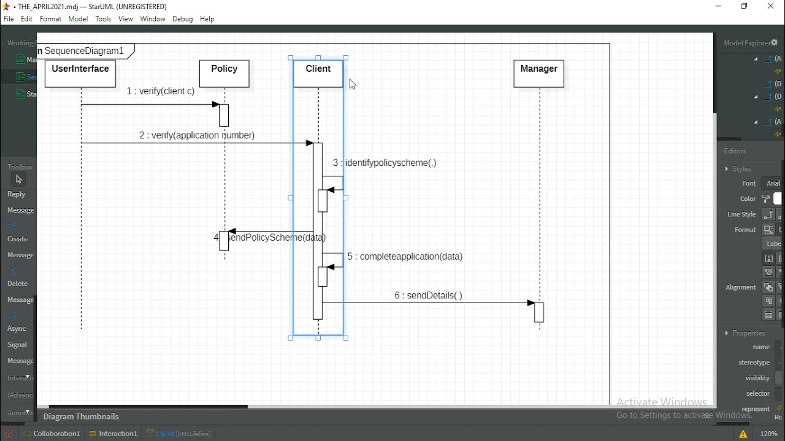The height and width of the screenshot is (441, 785).
Task: Click Alignment bring-to-front icon beside label
Action: point(769,287)
